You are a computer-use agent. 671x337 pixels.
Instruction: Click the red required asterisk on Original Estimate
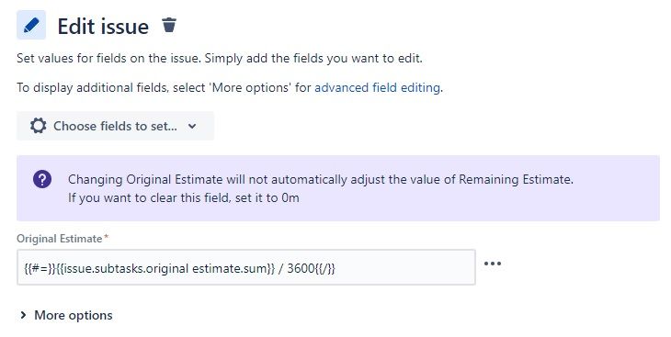click(x=106, y=237)
